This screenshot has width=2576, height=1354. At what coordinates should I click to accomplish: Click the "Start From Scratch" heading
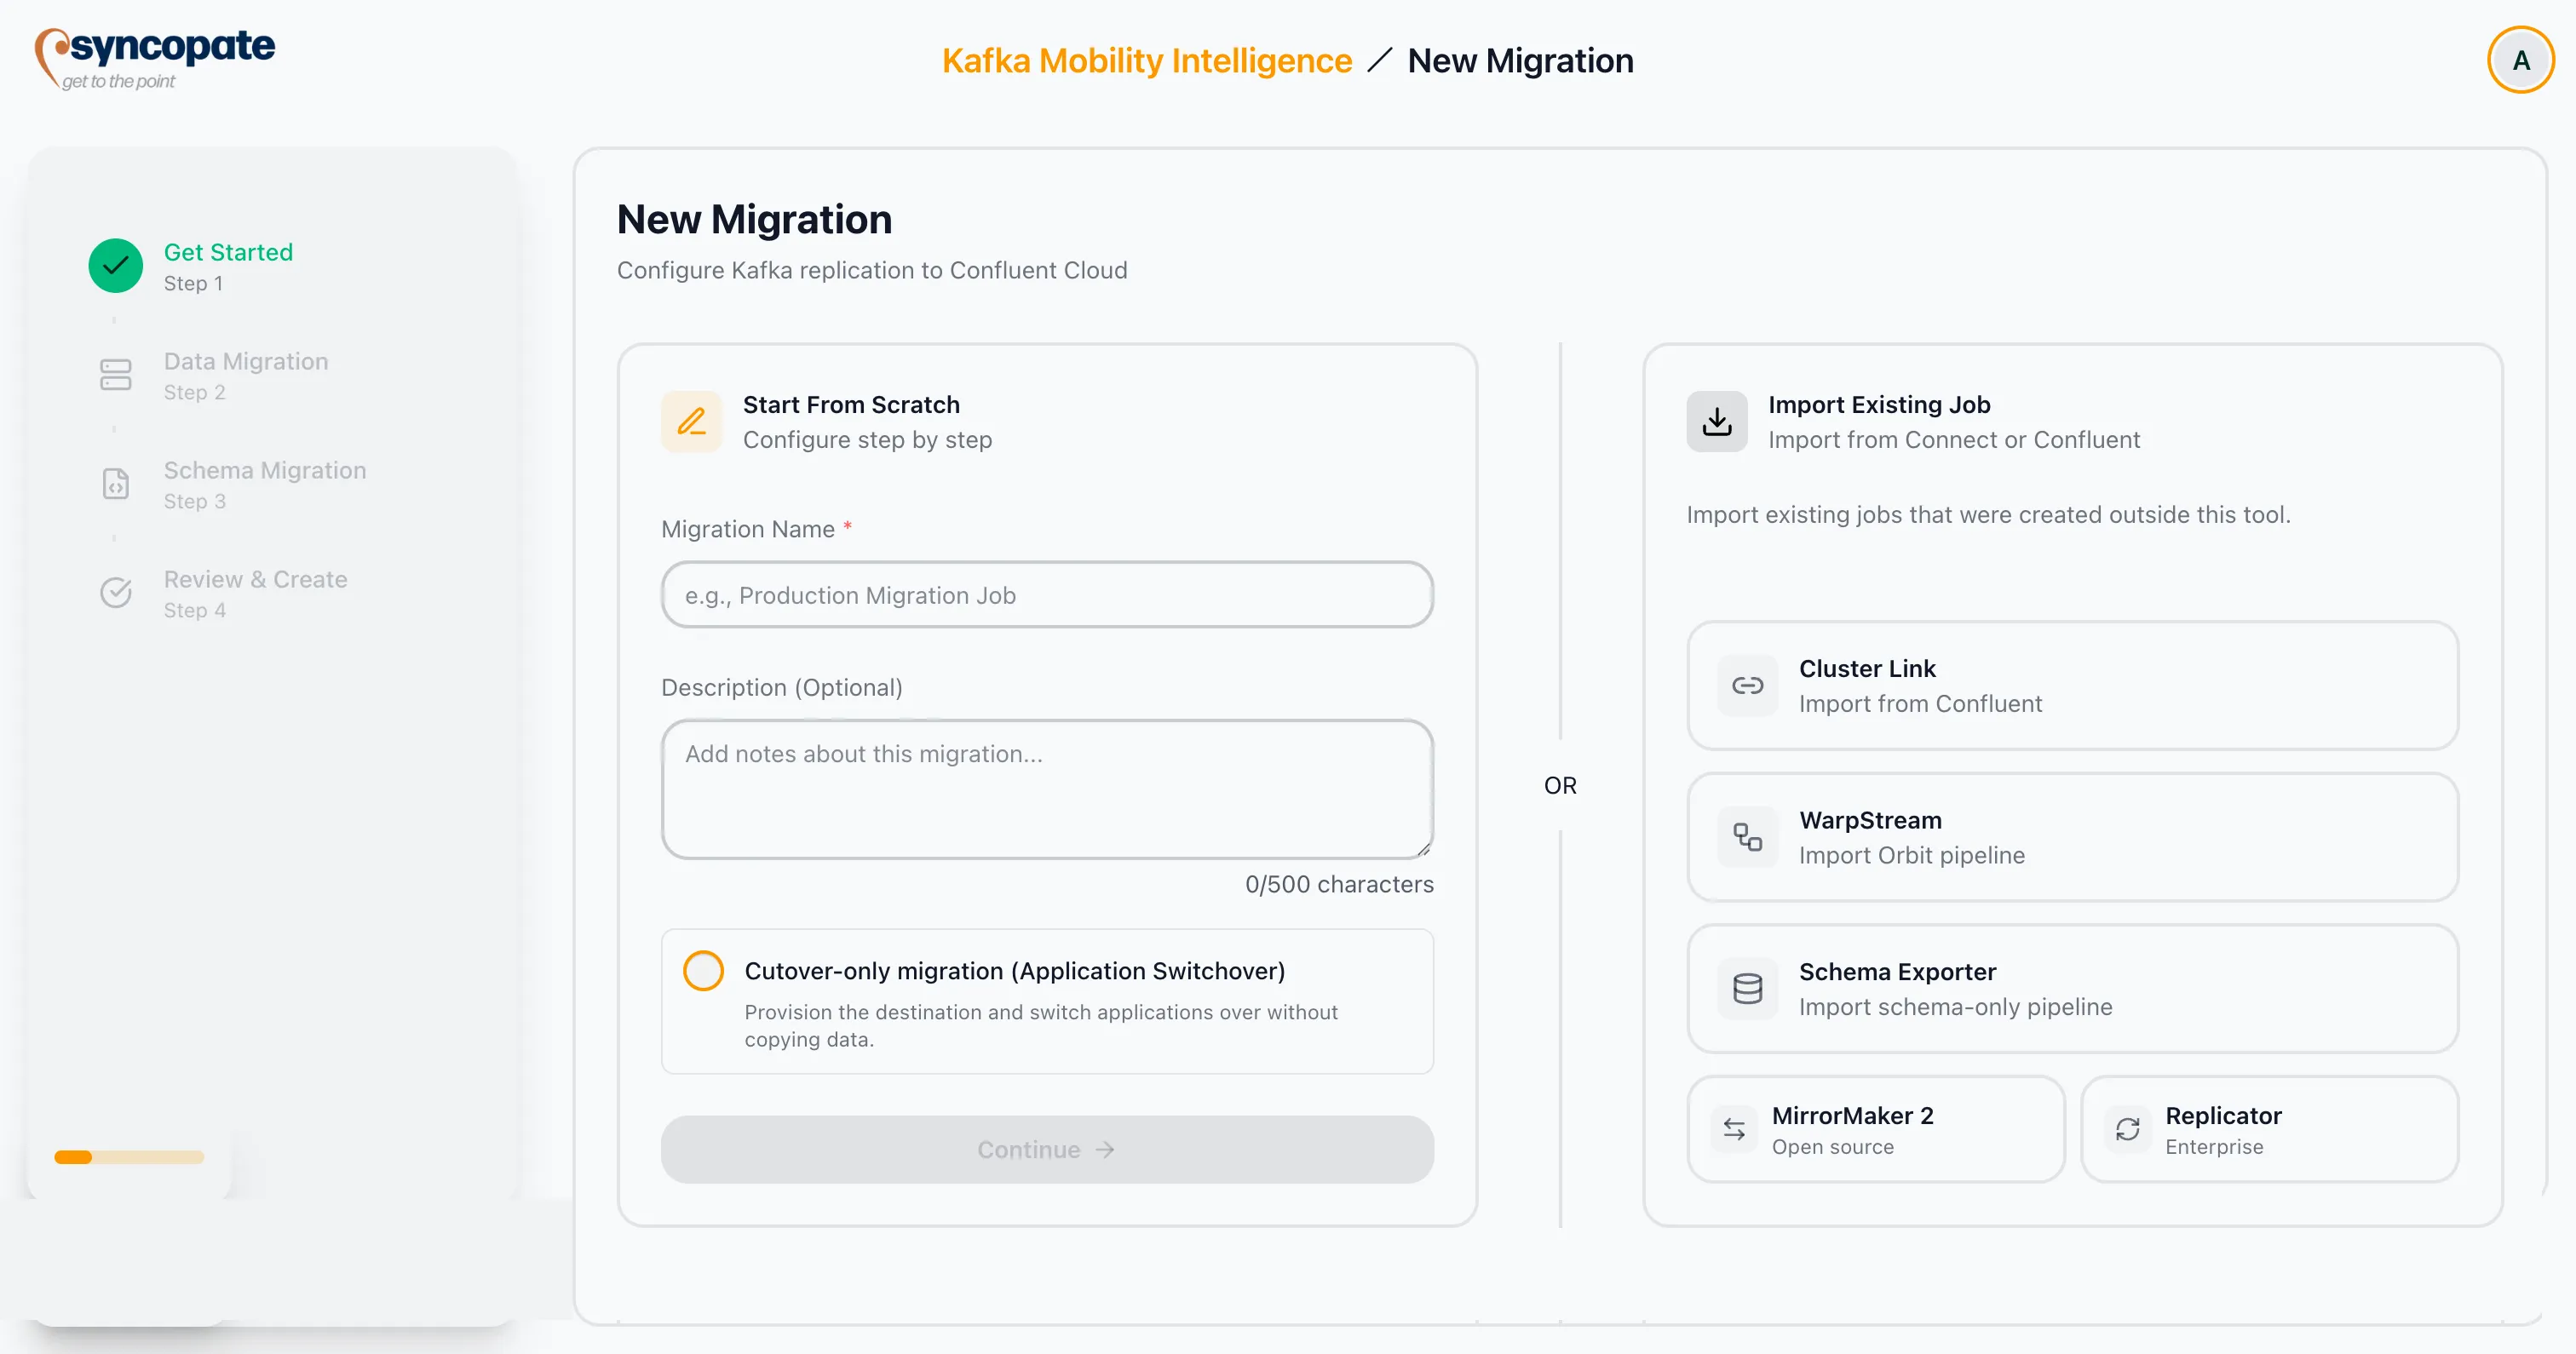(x=851, y=405)
